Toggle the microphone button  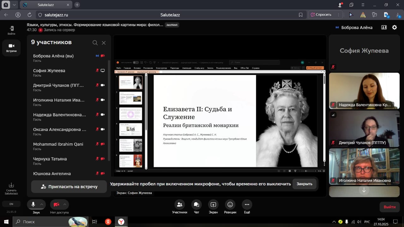[x=33, y=205]
